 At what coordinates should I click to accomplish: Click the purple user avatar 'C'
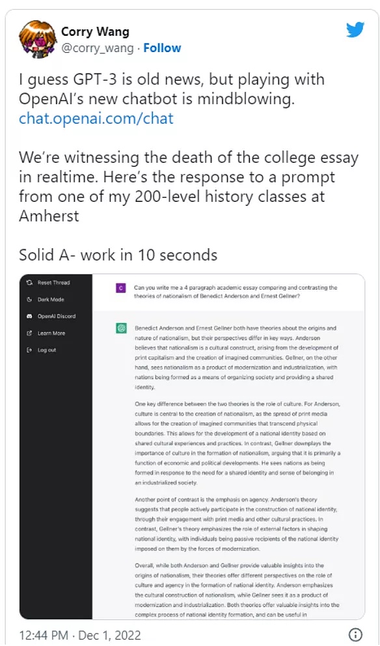point(121,288)
